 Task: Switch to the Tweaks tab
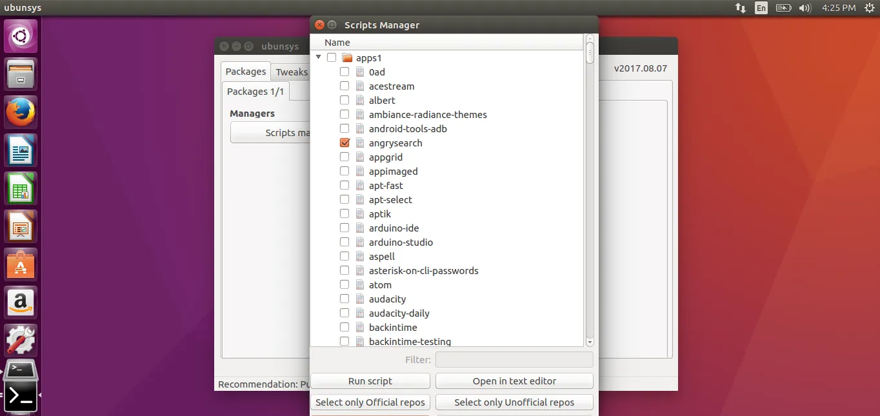pos(292,72)
